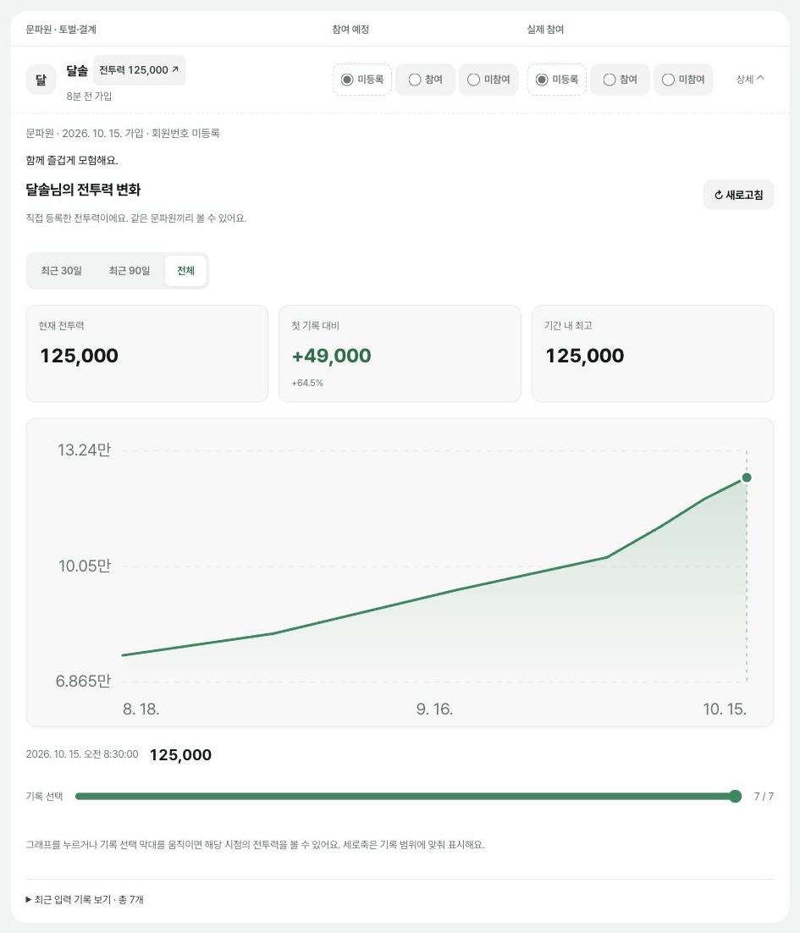Select 미참여 under 실제 참여

[683, 80]
